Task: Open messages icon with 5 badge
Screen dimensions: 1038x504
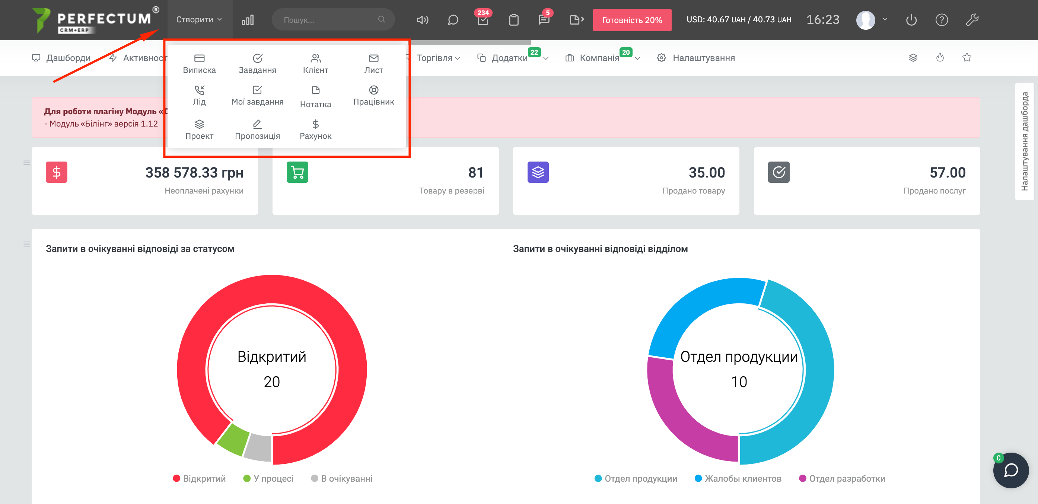Action: [x=544, y=20]
